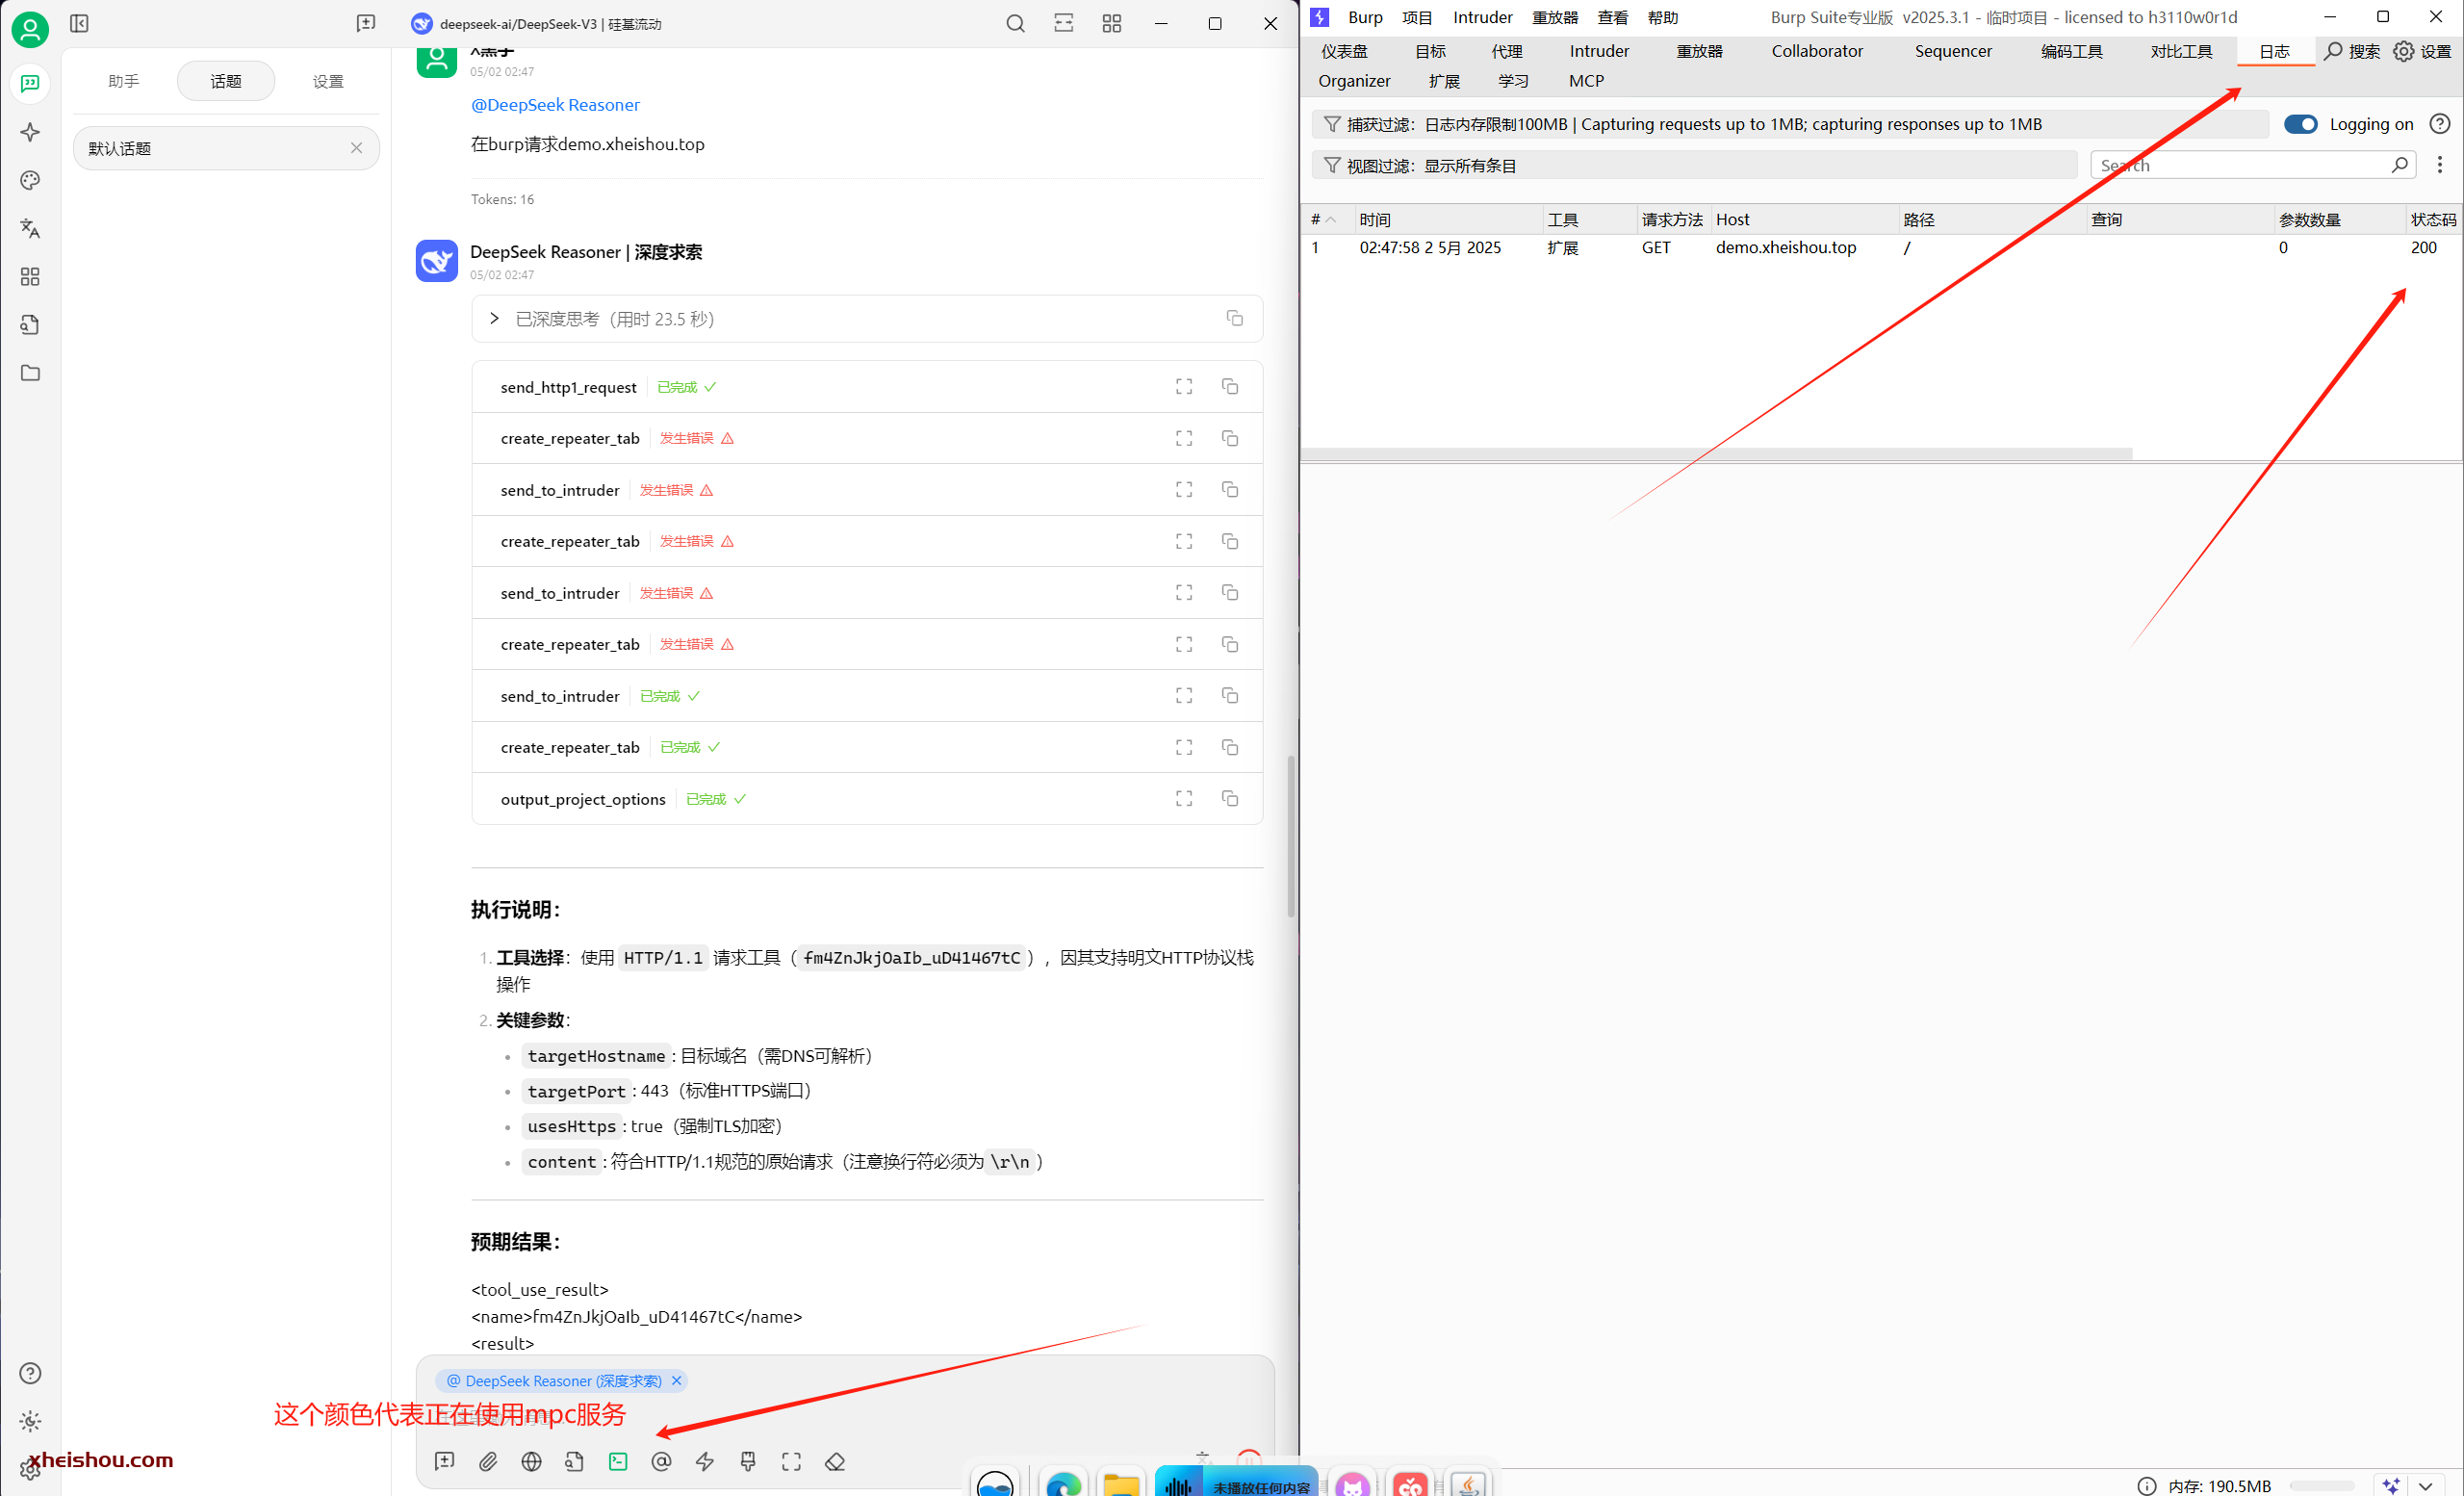Click the chat vertical scrollbar thumb
The width and height of the screenshot is (2464, 1496).
pos(1291,835)
